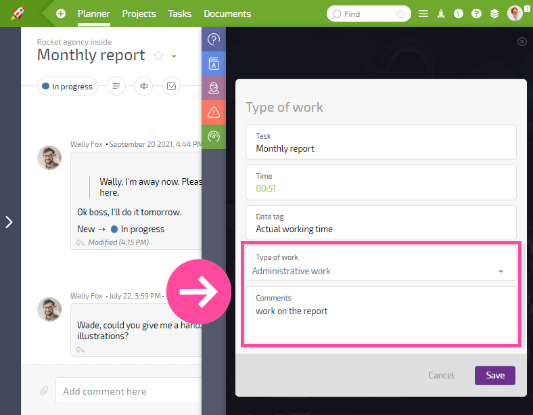Click the Comments text area
The image size is (533, 415).
coord(381,315)
